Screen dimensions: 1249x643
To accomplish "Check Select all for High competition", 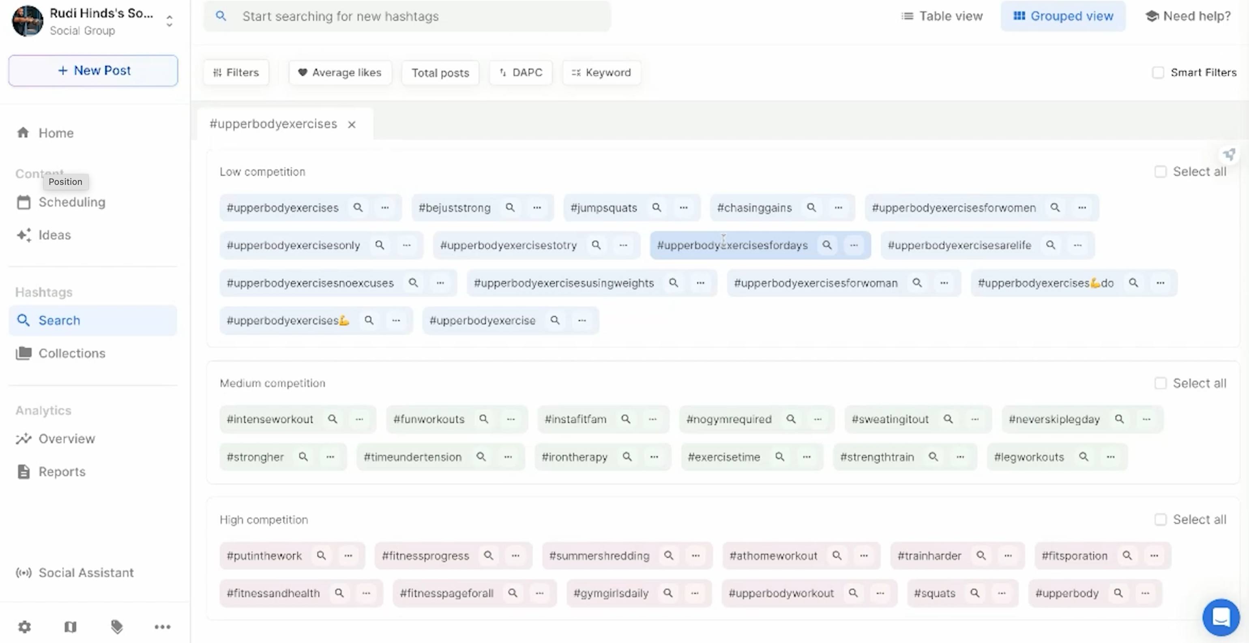I will point(1160,520).
